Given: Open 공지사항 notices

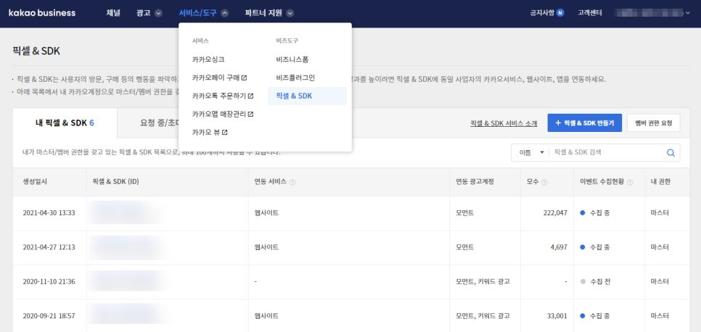Looking at the screenshot, I should pos(542,13).
